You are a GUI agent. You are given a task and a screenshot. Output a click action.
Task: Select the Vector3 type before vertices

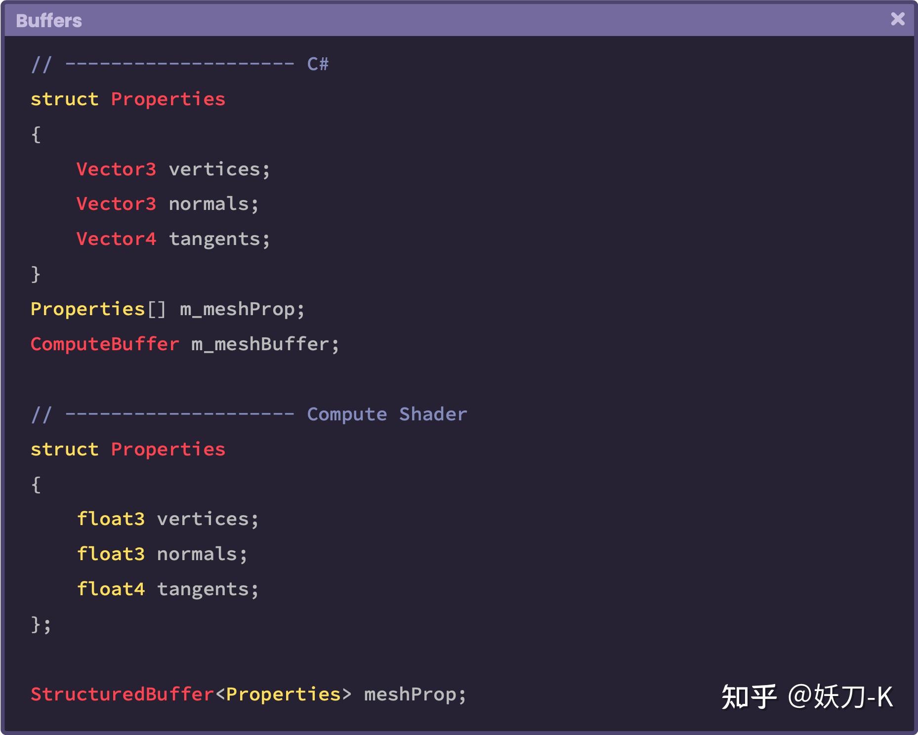point(116,169)
